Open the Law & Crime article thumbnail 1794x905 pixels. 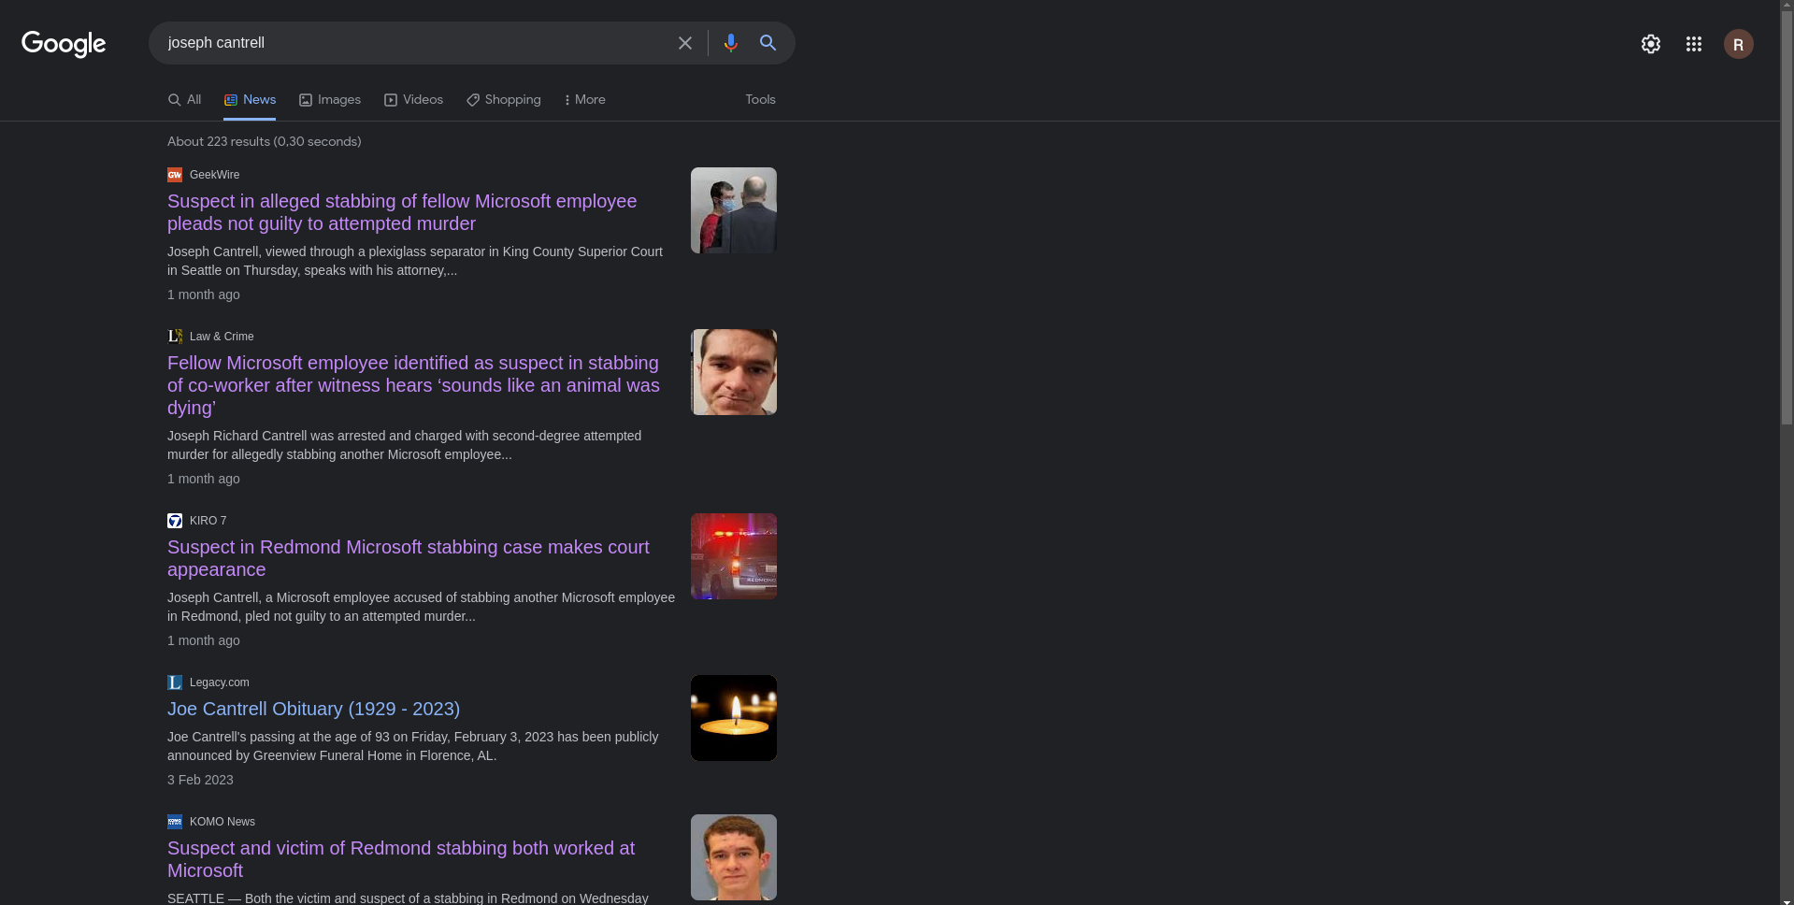tap(734, 372)
